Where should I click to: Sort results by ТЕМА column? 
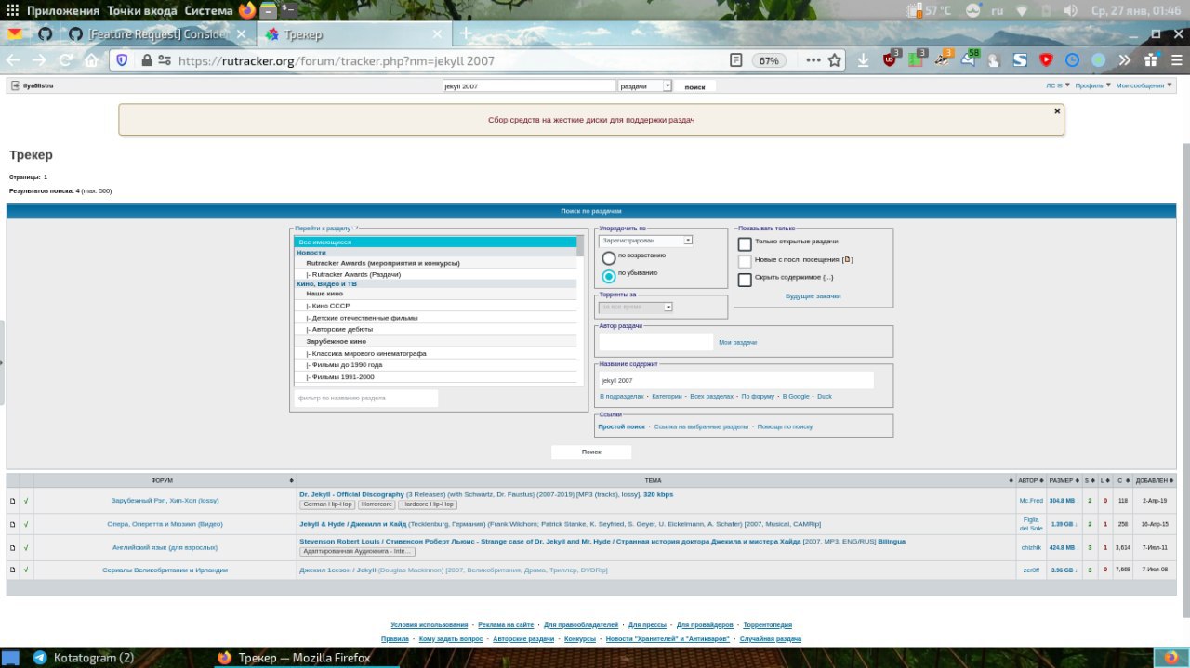(655, 480)
